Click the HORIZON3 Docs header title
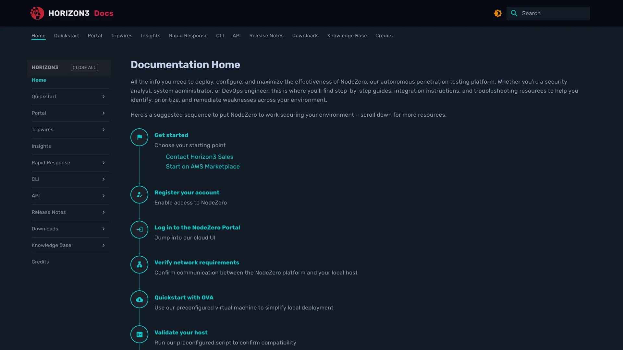Viewport: 623px width, 350px height. pos(81,13)
